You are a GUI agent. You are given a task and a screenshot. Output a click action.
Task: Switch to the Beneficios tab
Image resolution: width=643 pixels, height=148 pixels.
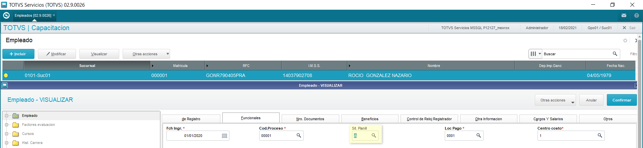click(370, 119)
